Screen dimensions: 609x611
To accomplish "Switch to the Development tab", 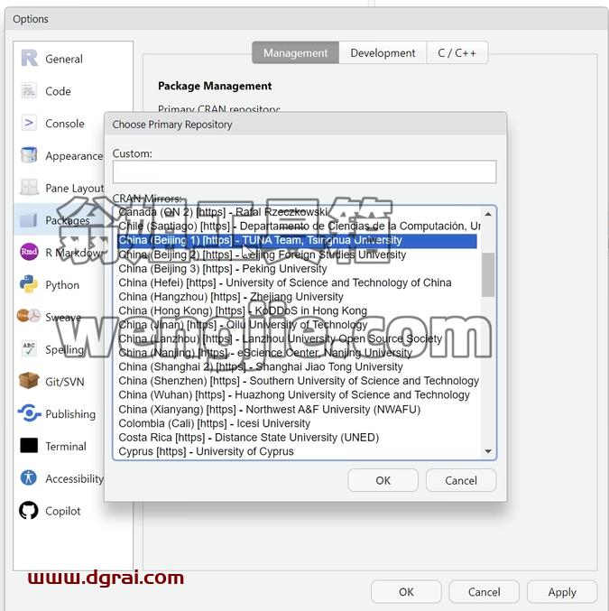I will 383,53.
